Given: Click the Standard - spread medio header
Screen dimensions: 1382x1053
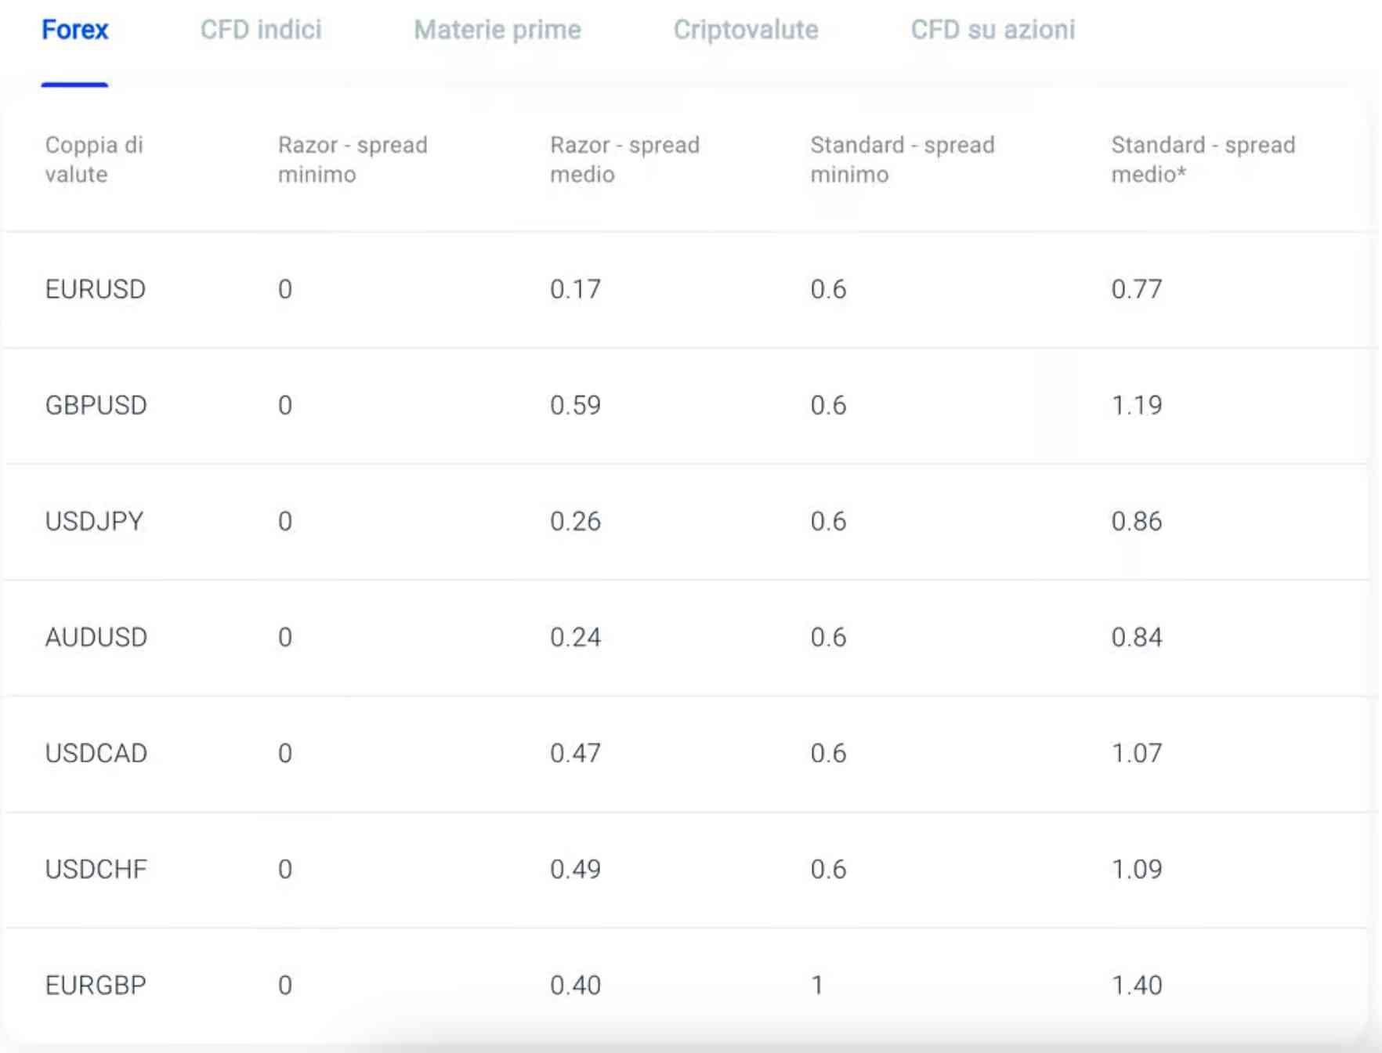Looking at the screenshot, I should point(1203,159).
